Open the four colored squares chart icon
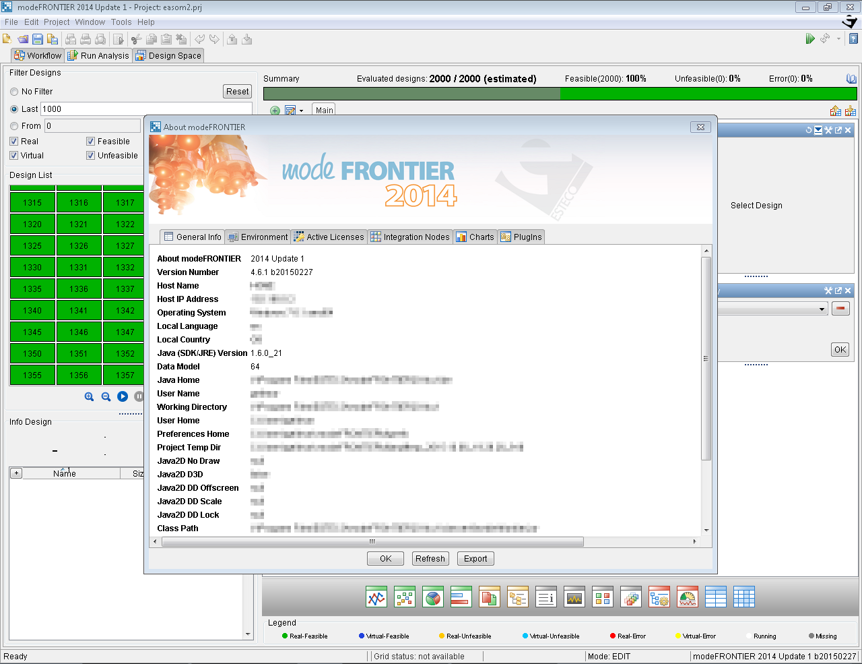Screen dimensions: 862x664 pos(603,597)
